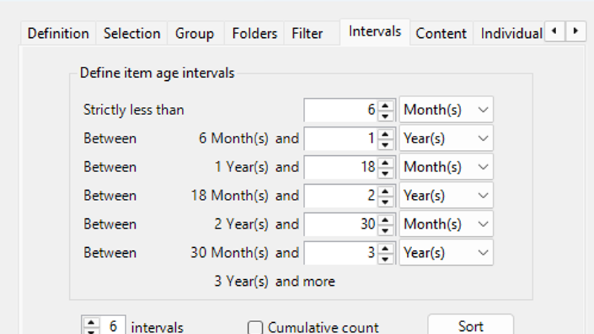Open unit dropdown in 2 Year(s) row

446,224
